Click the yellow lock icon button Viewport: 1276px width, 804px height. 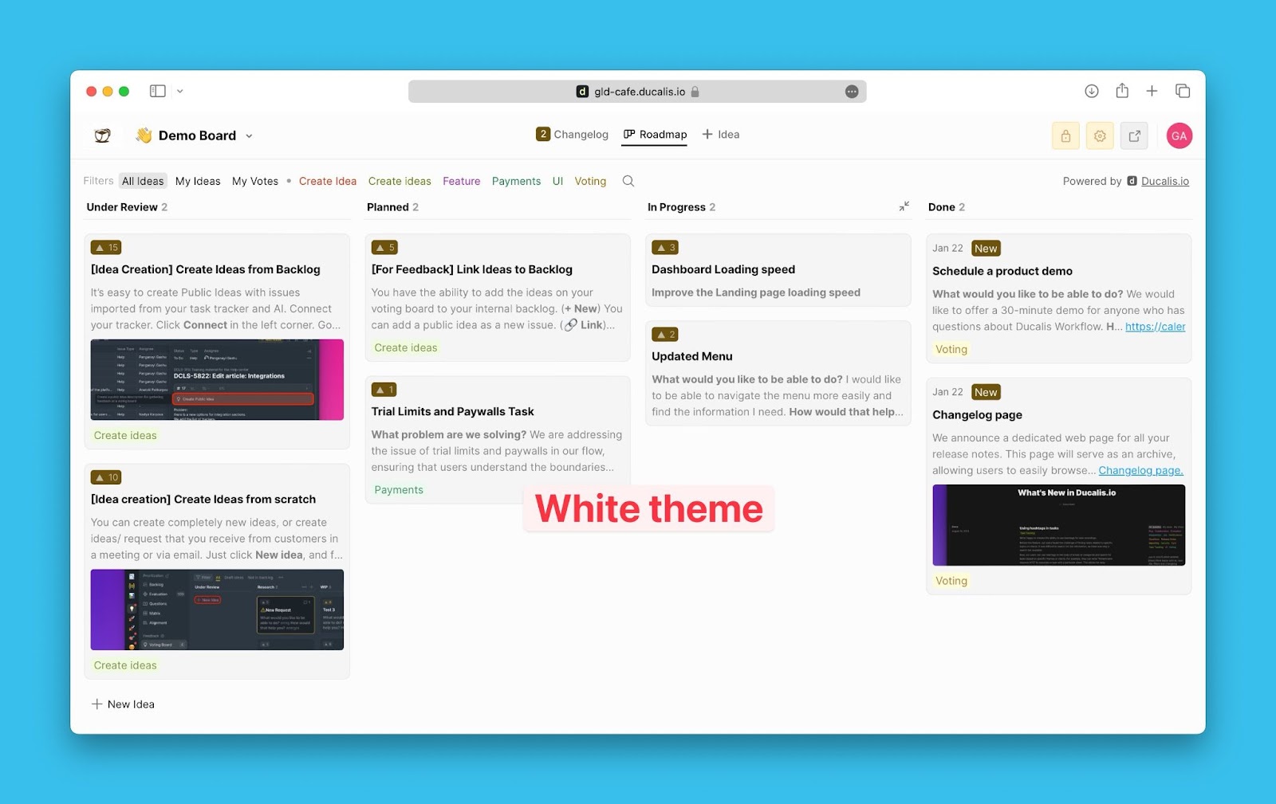[x=1065, y=136]
